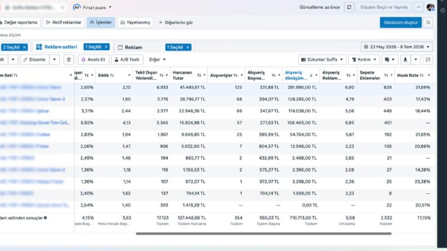
Task: Remove the '2 Seçildi' selection chip
Action: coord(24,47)
